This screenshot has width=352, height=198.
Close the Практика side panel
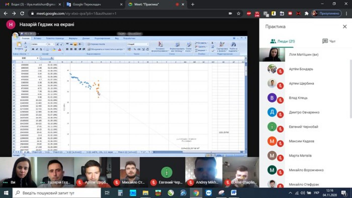[344, 27]
